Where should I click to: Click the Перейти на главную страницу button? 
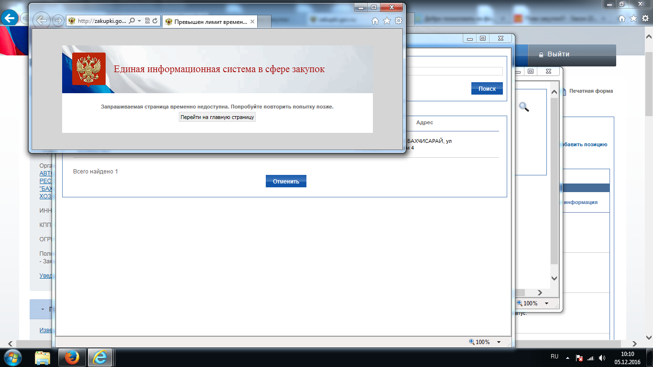(x=217, y=117)
